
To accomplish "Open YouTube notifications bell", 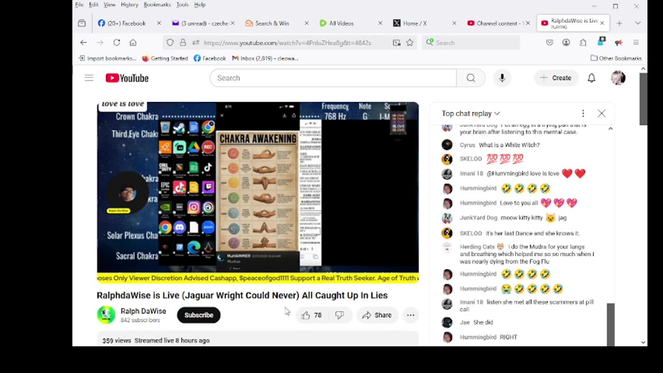I will point(592,78).
